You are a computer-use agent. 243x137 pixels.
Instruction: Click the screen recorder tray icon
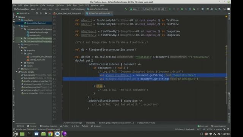(206, 134)
